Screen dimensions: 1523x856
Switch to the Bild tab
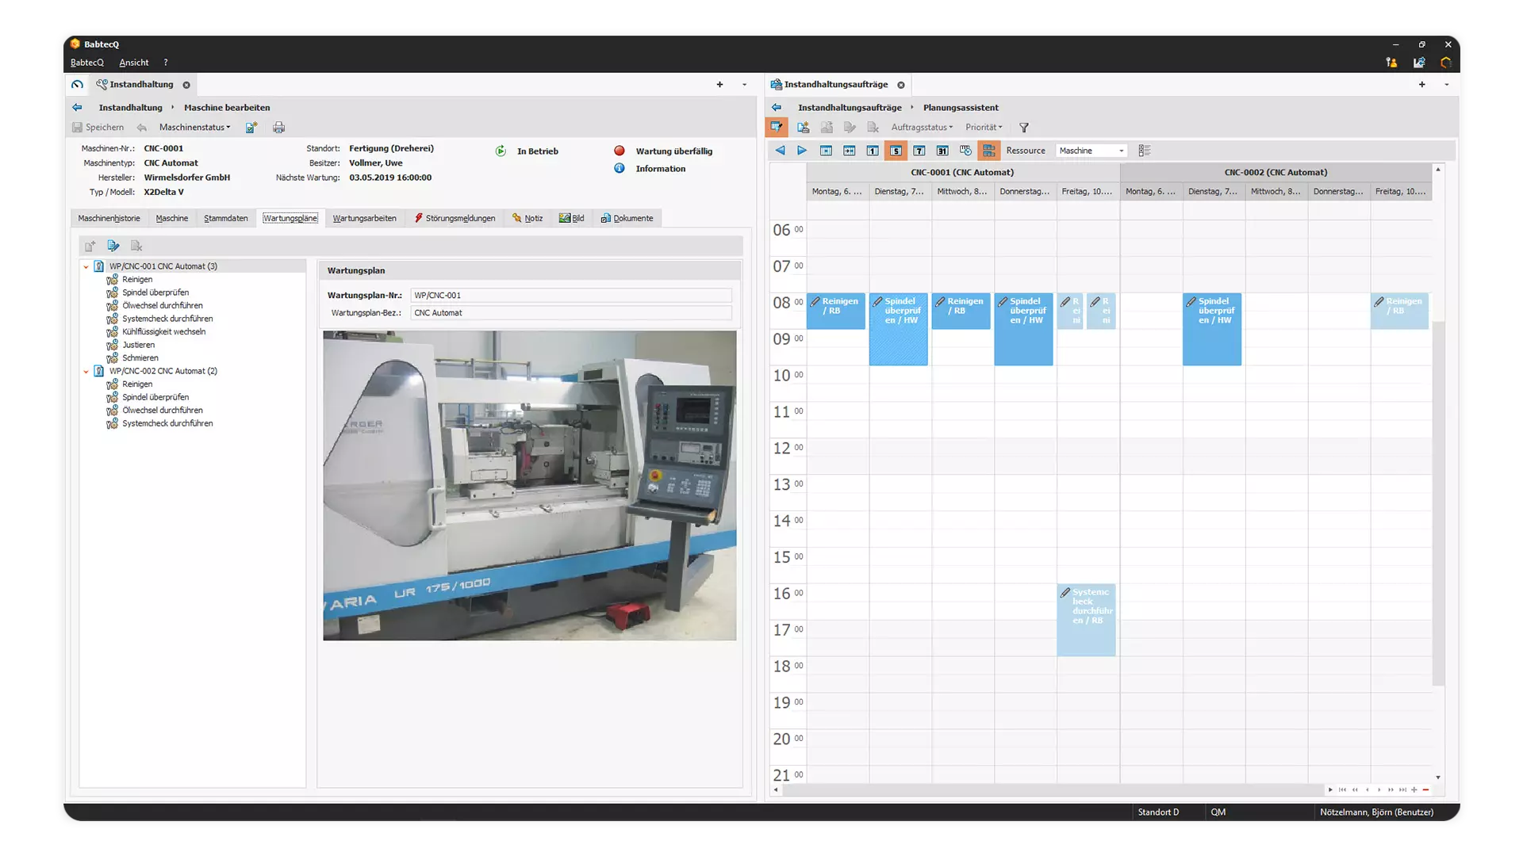click(571, 218)
